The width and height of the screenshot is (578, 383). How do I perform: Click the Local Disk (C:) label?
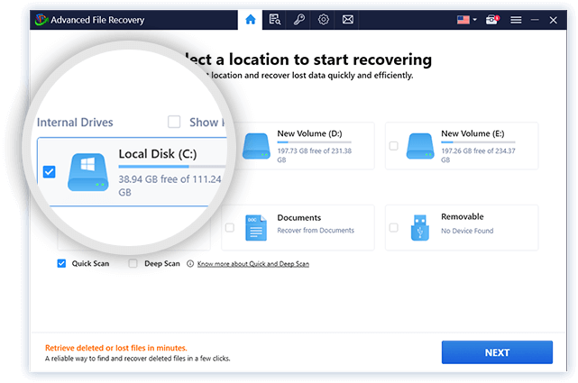coord(158,153)
